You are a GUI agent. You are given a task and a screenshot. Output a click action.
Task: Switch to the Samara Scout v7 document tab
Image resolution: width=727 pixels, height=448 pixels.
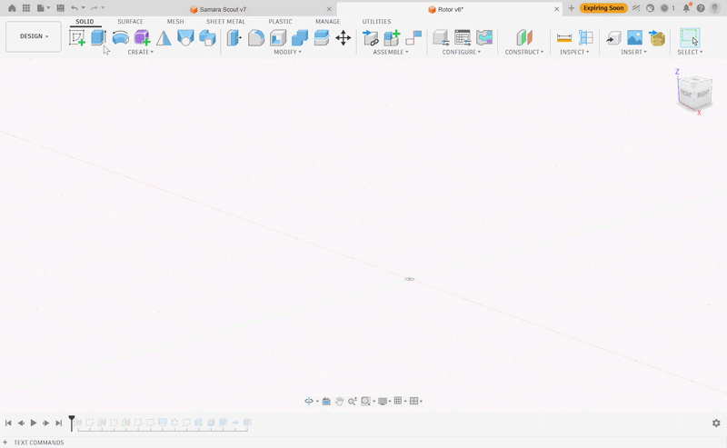pyautogui.click(x=223, y=9)
